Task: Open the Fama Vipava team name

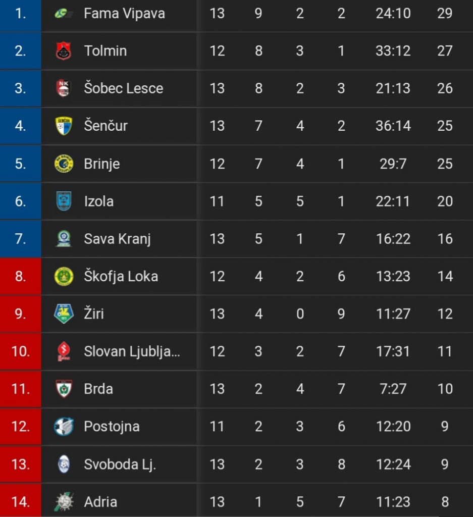Action: (x=124, y=14)
